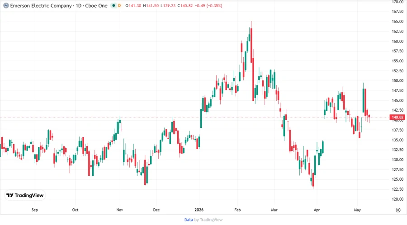
Task: Follow the Data by TradingView link
Action: [x=203, y=220]
